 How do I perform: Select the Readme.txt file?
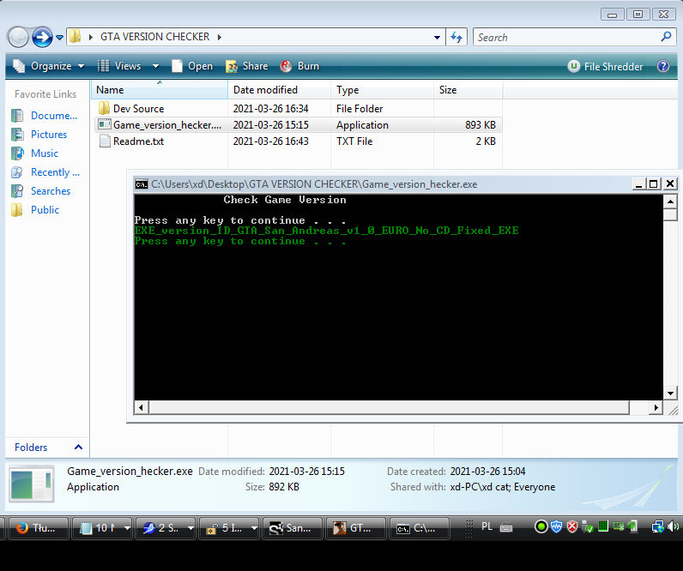coord(138,141)
